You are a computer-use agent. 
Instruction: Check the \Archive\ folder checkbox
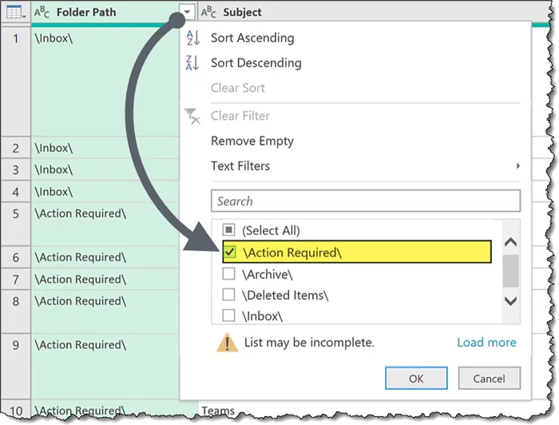tap(229, 274)
